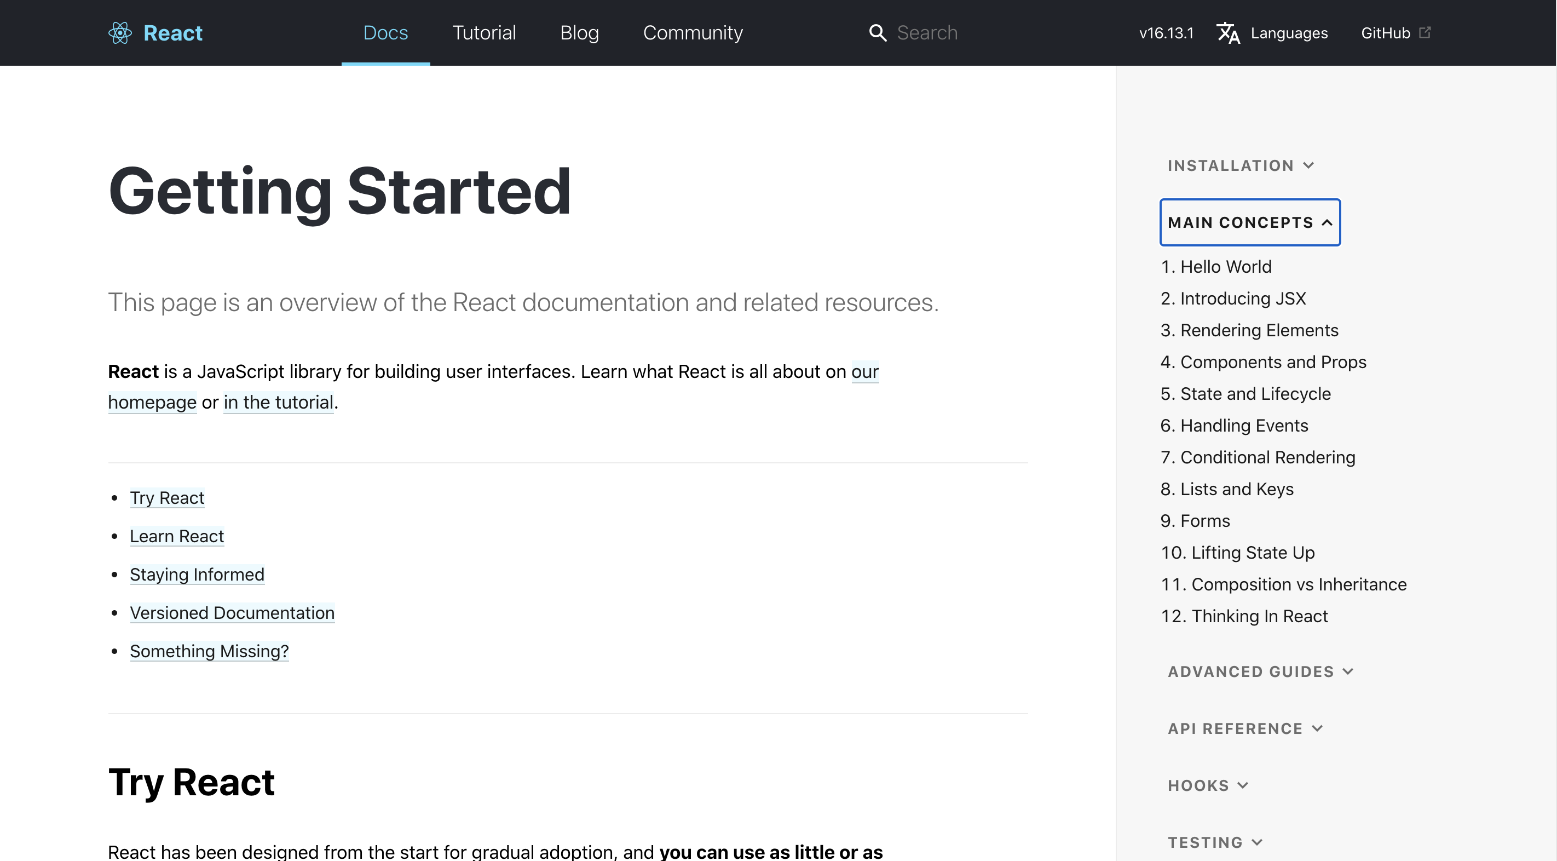Collapse the Main Concepts section

[x=1249, y=222]
